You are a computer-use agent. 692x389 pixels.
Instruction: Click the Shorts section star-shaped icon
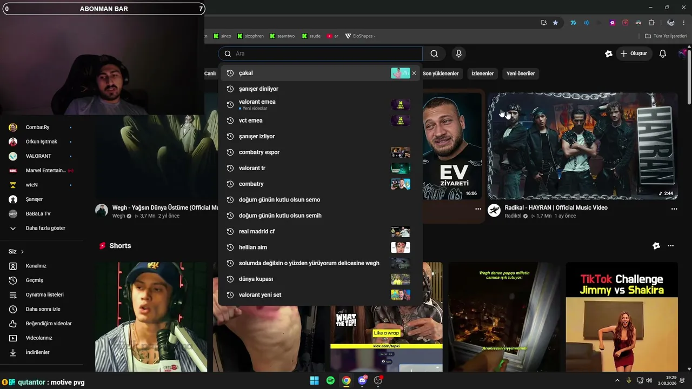pyautogui.click(x=656, y=246)
